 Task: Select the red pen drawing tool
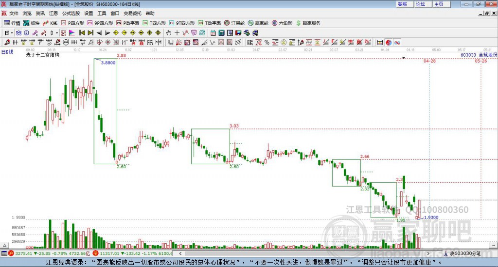coord(7,43)
